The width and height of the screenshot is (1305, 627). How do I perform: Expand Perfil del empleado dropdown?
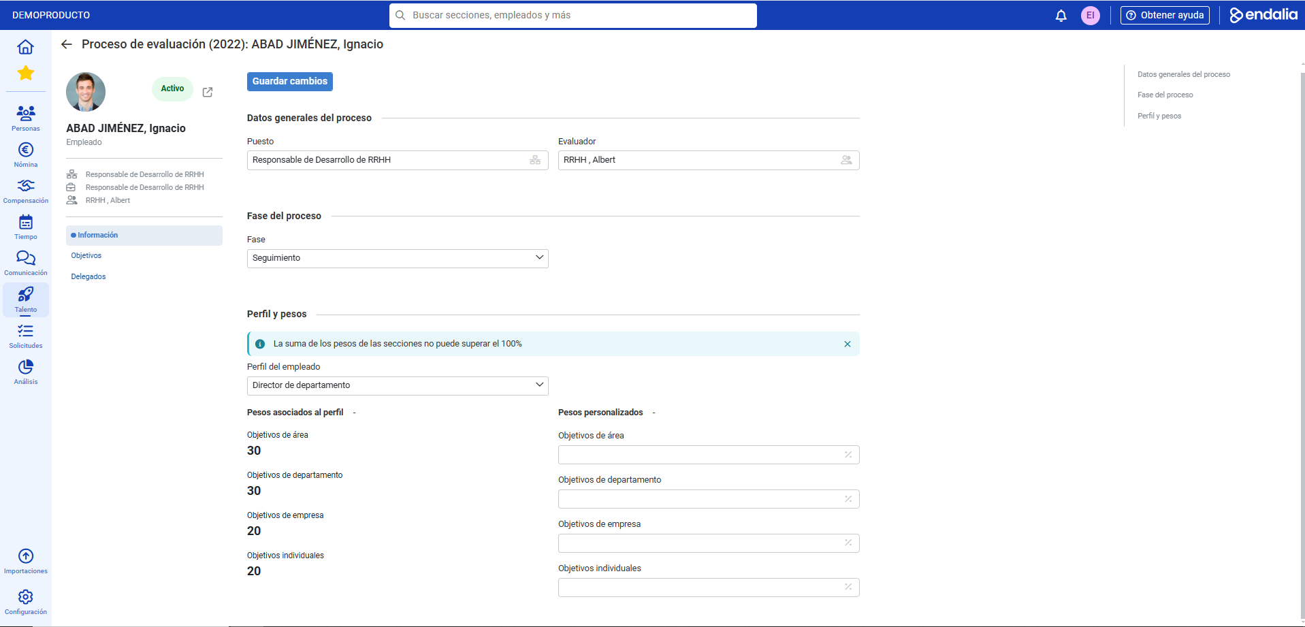click(398, 385)
